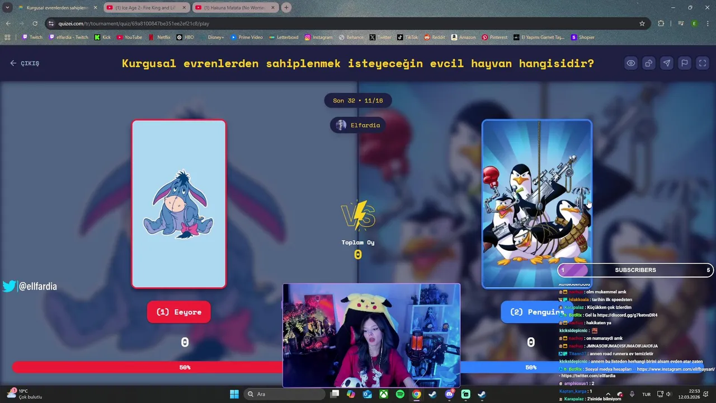The width and height of the screenshot is (716, 403).
Task: Open the Instagram bookmark
Action: (318, 38)
